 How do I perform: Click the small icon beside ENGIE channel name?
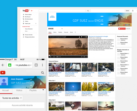tap(62, 29)
